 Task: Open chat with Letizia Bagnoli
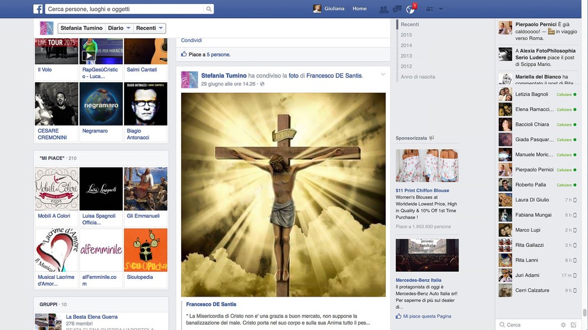(538, 95)
